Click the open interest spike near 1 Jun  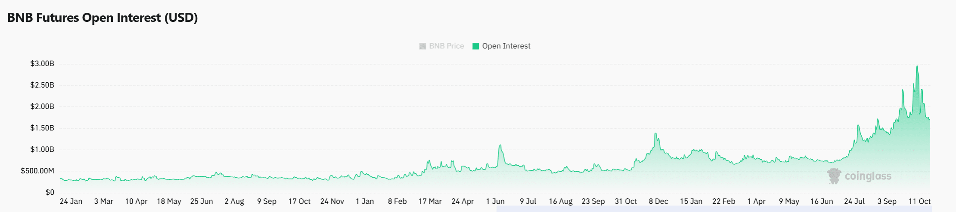500,145
